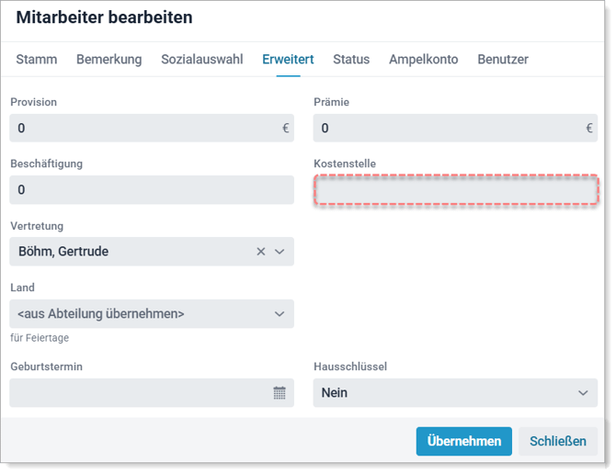Focus the Prämie amount field
The width and height of the screenshot is (616, 474).
click(x=455, y=128)
